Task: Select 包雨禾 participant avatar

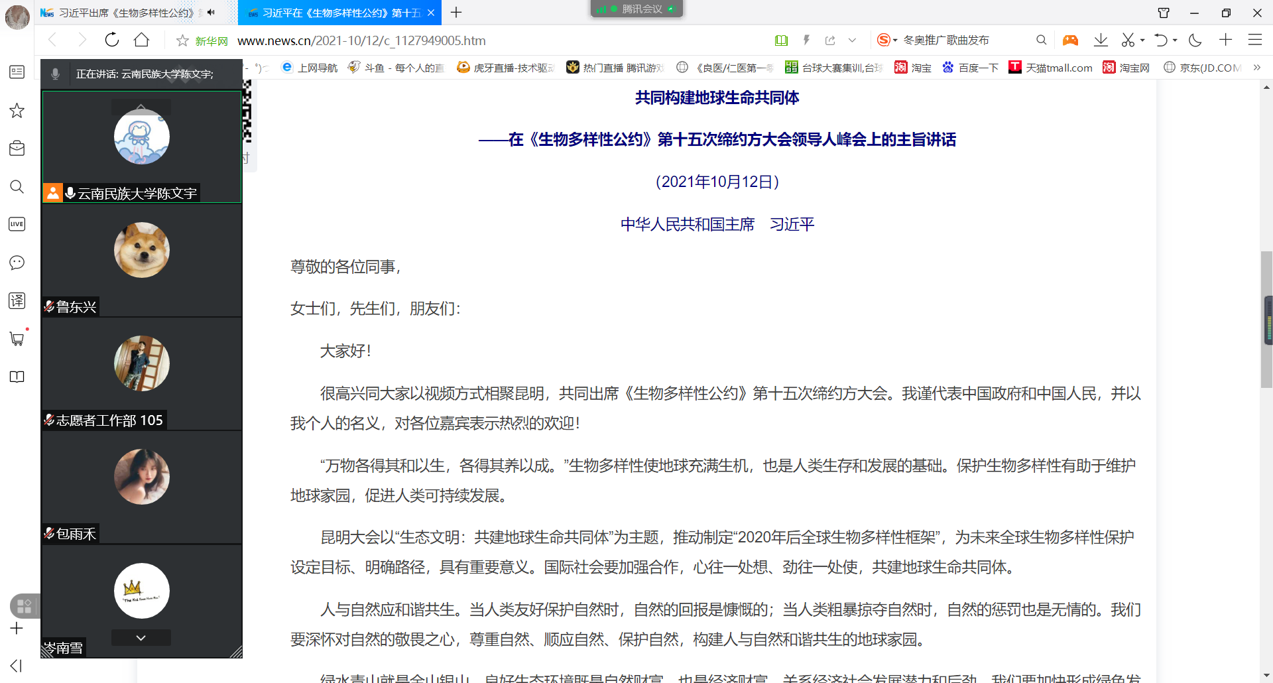Action: (x=142, y=477)
